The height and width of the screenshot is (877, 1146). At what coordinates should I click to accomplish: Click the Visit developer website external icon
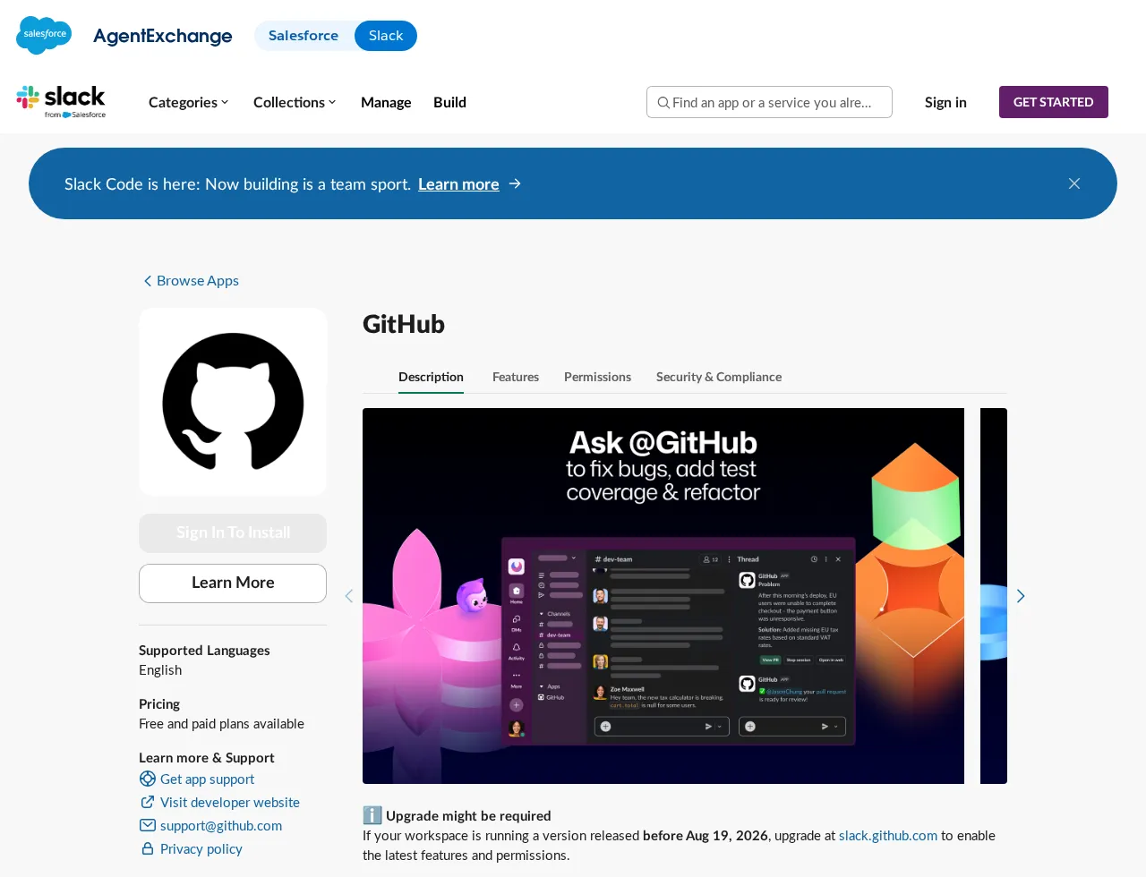click(148, 802)
